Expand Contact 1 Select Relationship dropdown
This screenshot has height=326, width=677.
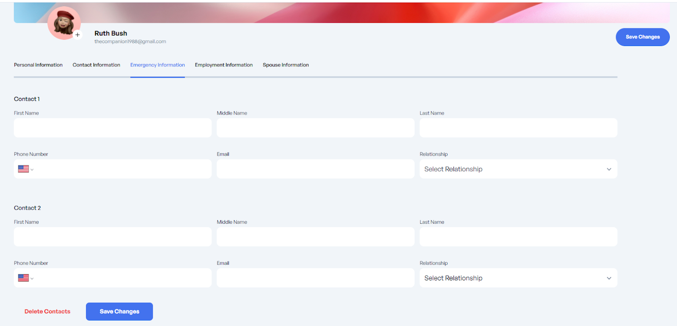[x=518, y=169]
